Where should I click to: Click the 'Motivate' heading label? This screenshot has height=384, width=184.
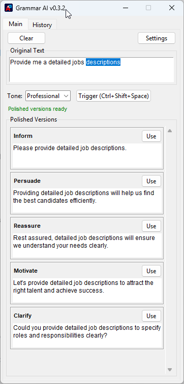tap(25, 271)
